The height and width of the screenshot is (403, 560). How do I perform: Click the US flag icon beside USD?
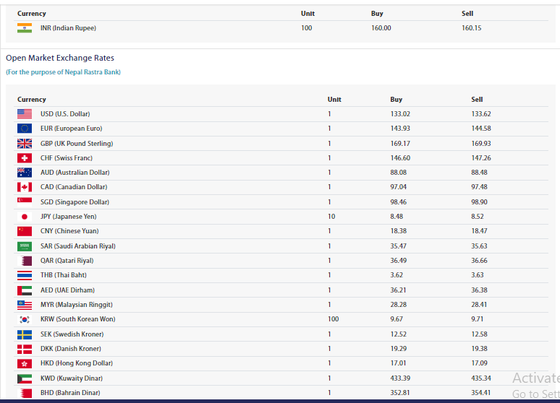pyautogui.click(x=25, y=114)
